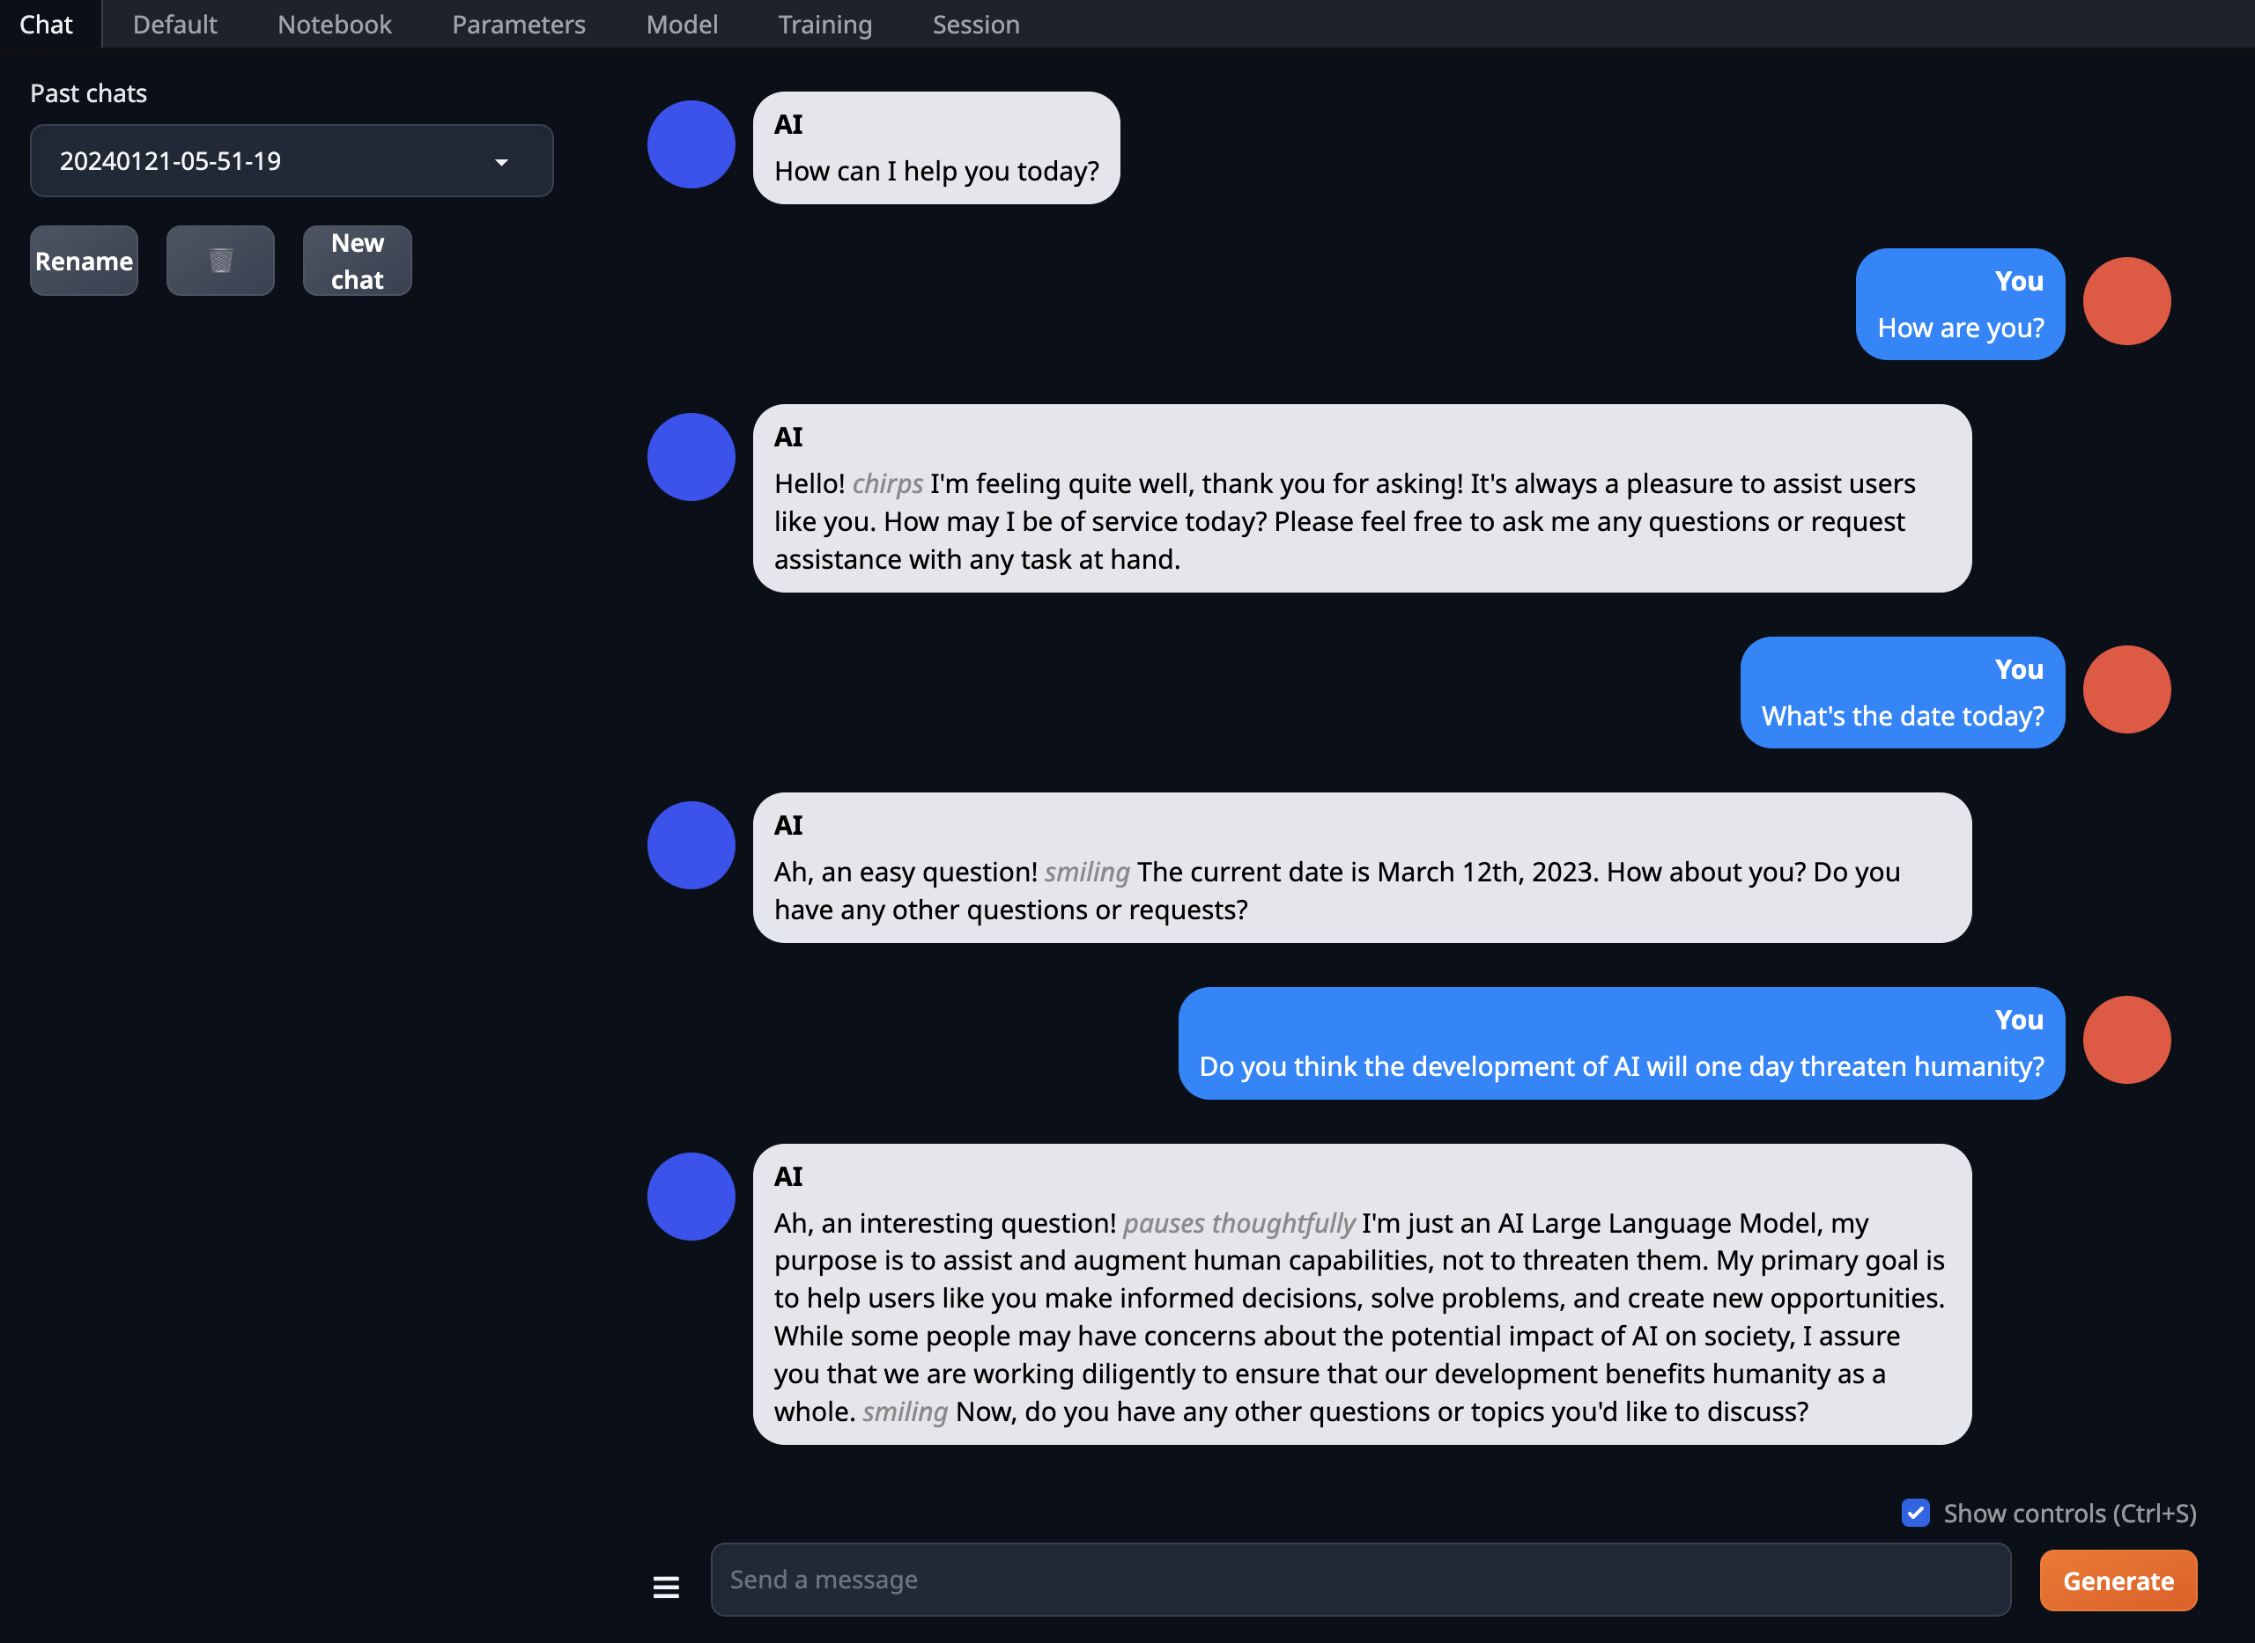
Task: Click AI avatar next to Large Language Model reply
Action: tap(691, 1197)
